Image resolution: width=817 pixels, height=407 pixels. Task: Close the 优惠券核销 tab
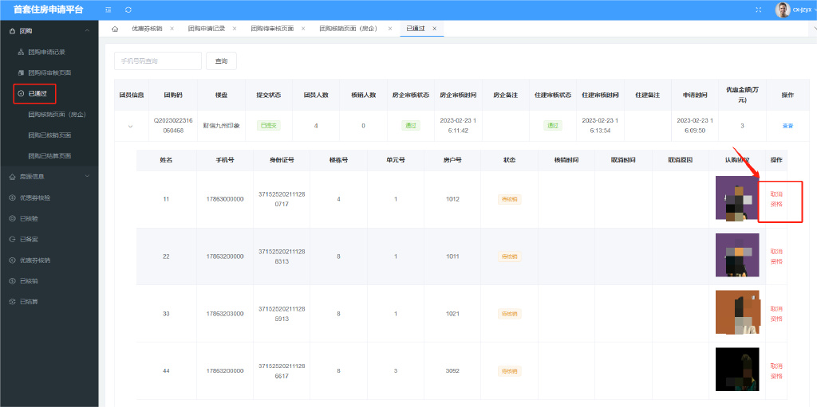[x=172, y=29]
